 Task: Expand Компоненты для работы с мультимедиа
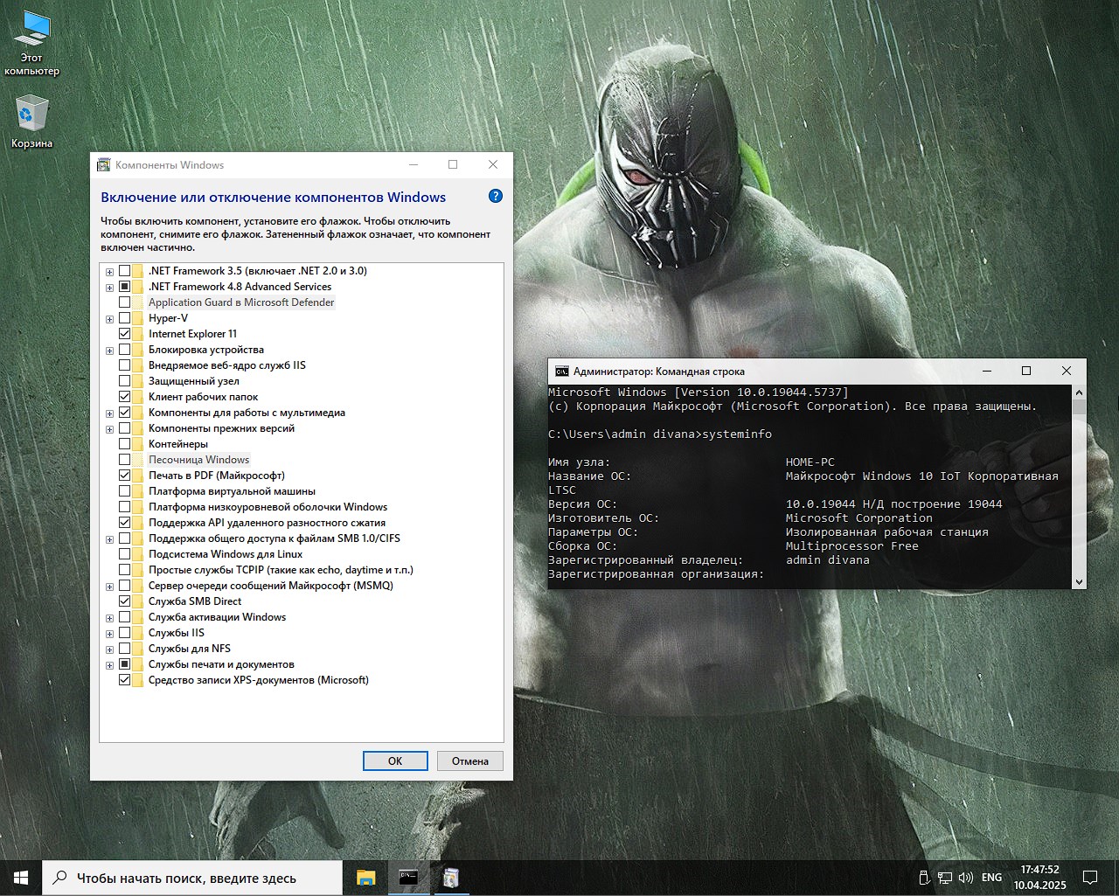pos(110,413)
